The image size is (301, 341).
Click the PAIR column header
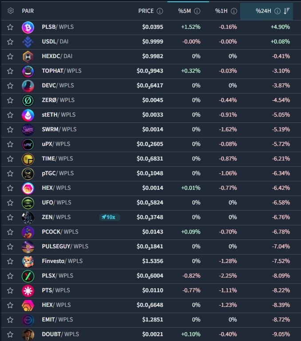pos(28,11)
